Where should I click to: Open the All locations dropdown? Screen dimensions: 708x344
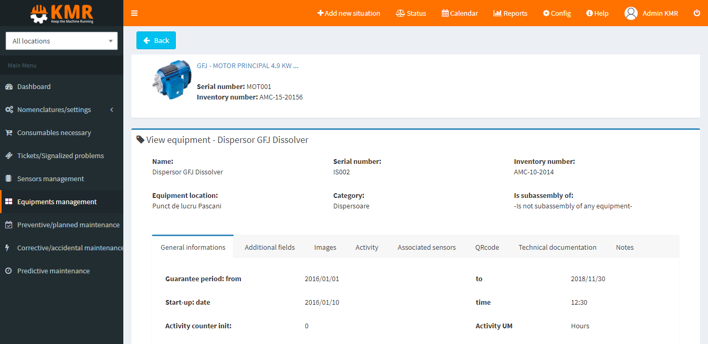click(x=61, y=41)
